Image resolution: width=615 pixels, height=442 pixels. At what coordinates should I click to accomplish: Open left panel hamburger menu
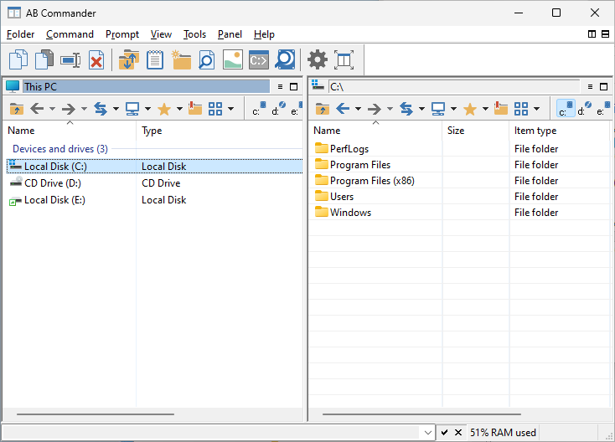[x=280, y=86]
